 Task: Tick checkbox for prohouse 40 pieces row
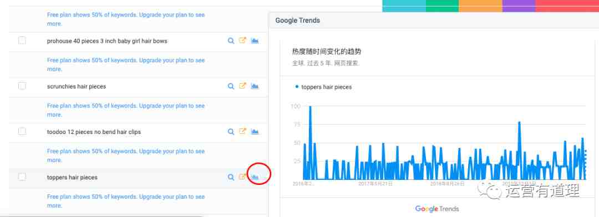click(x=22, y=40)
